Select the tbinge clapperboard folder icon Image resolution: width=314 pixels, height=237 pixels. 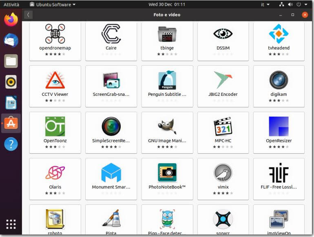pyautogui.click(x=167, y=34)
